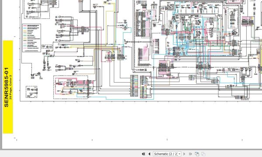Click the SENR5985-01 yellow label
The image size is (262, 157).
(8, 87)
